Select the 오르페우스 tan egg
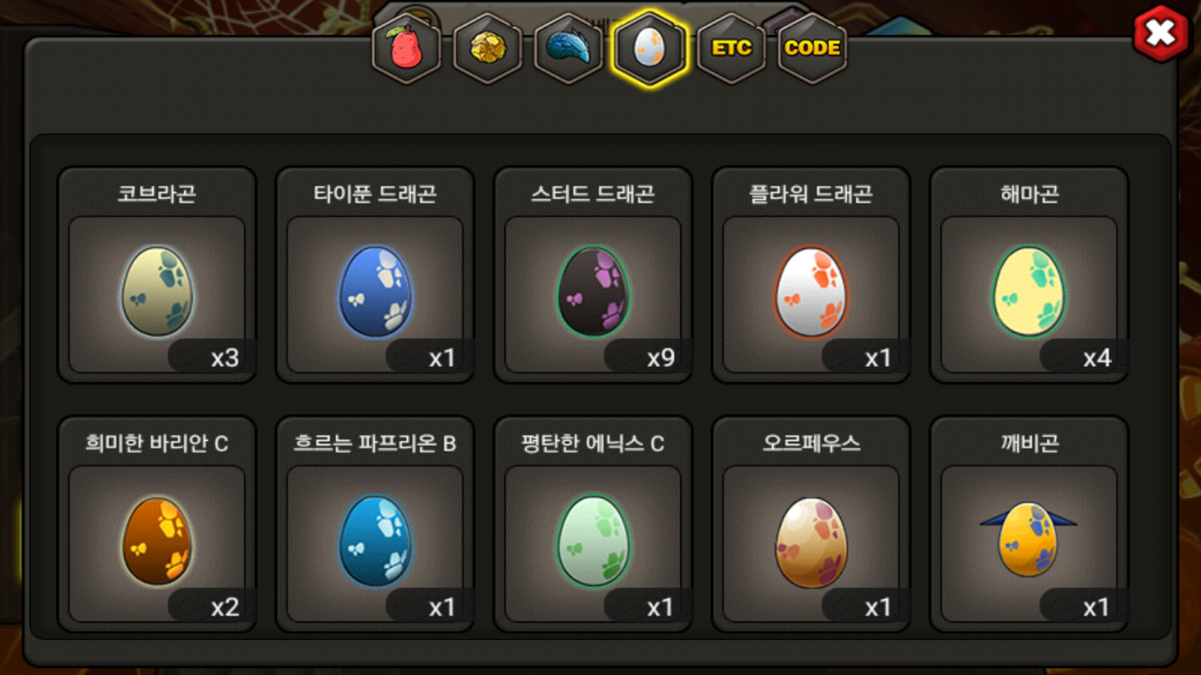The width and height of the screenshot is (1201, 675). click(811, 542)
